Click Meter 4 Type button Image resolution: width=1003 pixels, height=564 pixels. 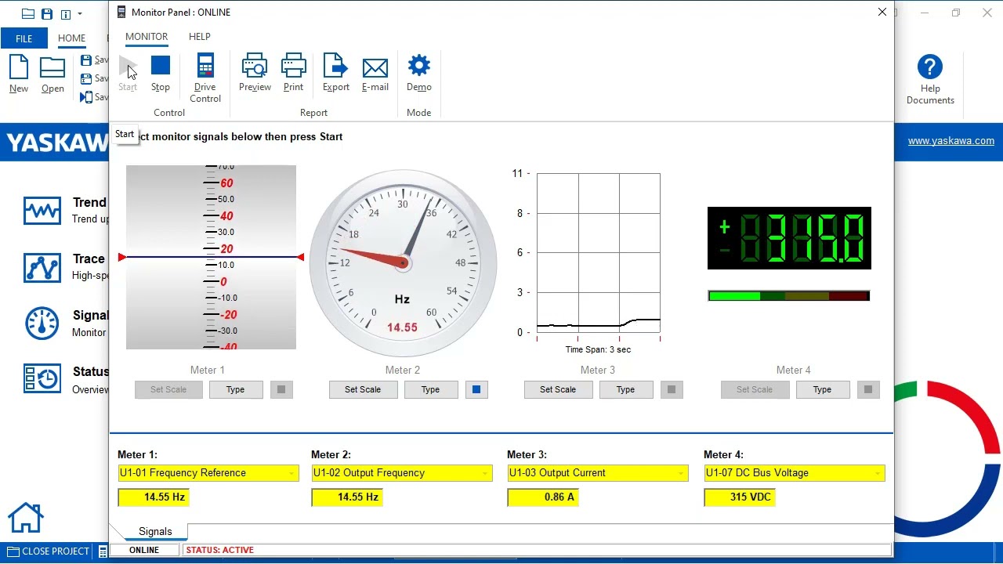click(822, 389)
